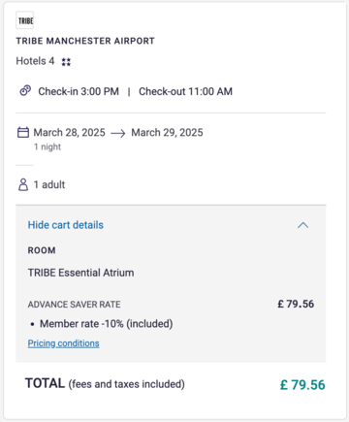The height and width of the screenshot is (422, 349).
Task: Click the four-star rating icon
Action: point(66,62)
